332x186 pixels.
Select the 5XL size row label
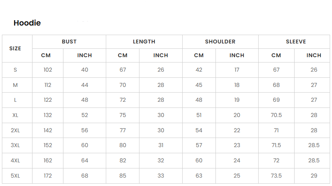(x=15, y=176)
